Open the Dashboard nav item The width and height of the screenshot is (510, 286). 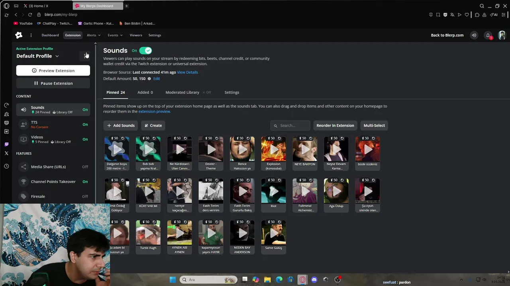tap(50, 35)
